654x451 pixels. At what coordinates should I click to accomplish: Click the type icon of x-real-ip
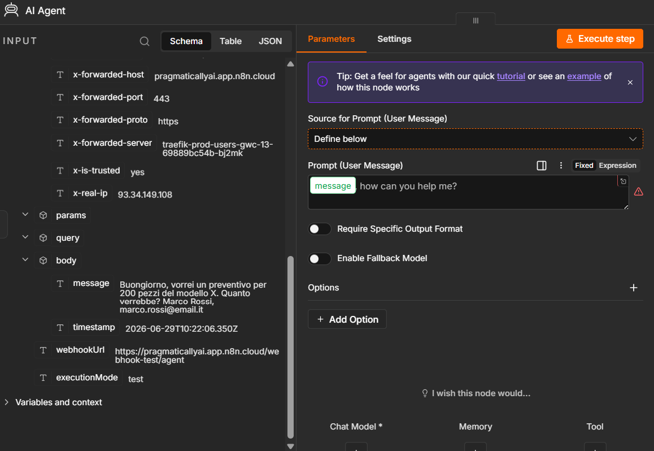pyautogui.click(x=60, y=193)
